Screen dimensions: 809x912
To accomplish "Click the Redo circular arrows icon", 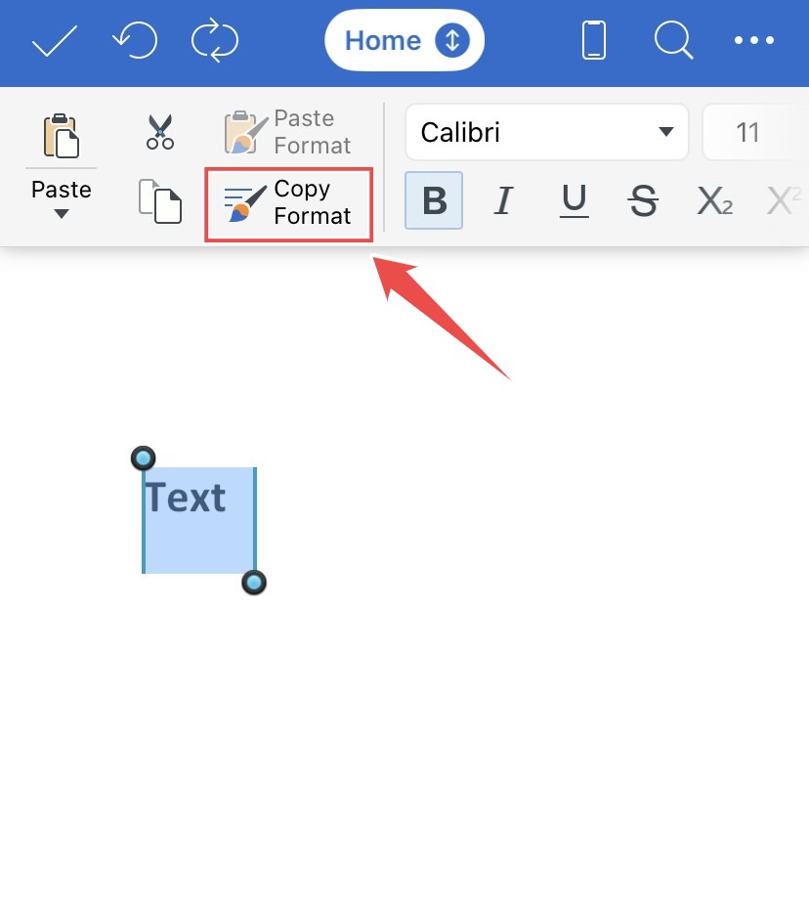I will coord(214,40).
